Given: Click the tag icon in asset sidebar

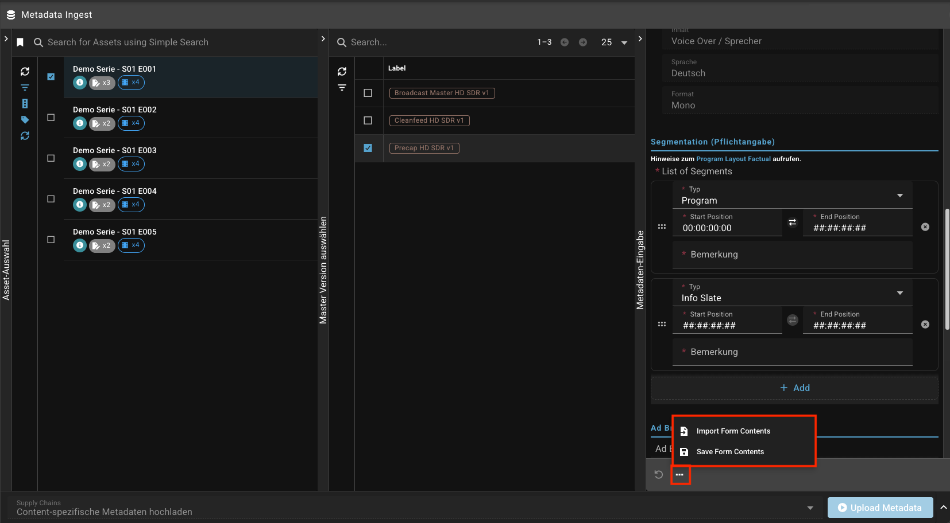Looking at the screenshot, I should pyautogui.click(x=25, y=120).
